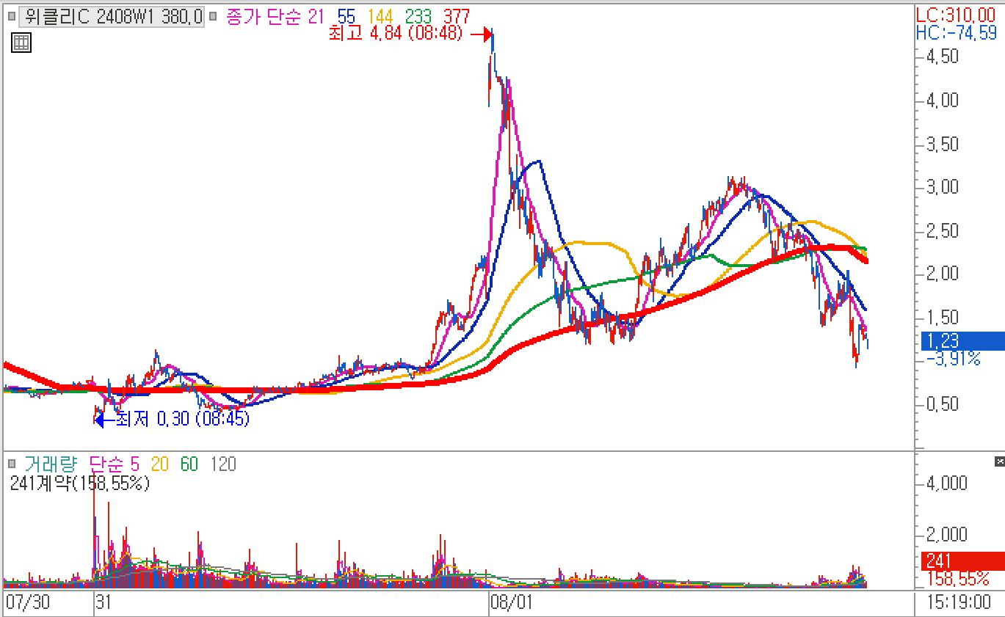Open the data table grid icon
1005x617 pixels.
point(21,43)
